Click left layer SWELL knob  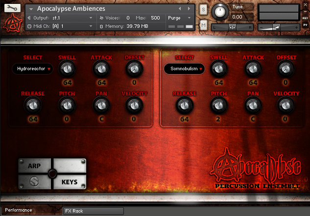pyautogui.click(x=67, y=69)
